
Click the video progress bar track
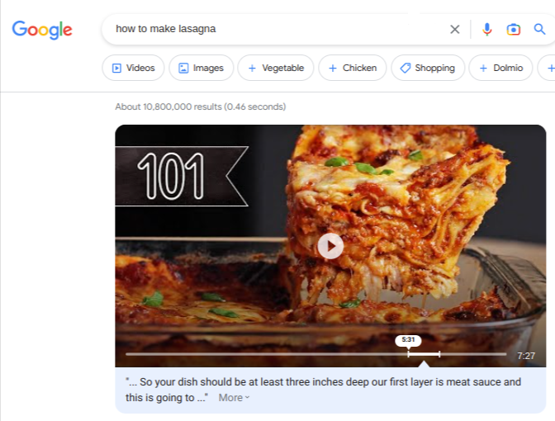tap(315, 354)
